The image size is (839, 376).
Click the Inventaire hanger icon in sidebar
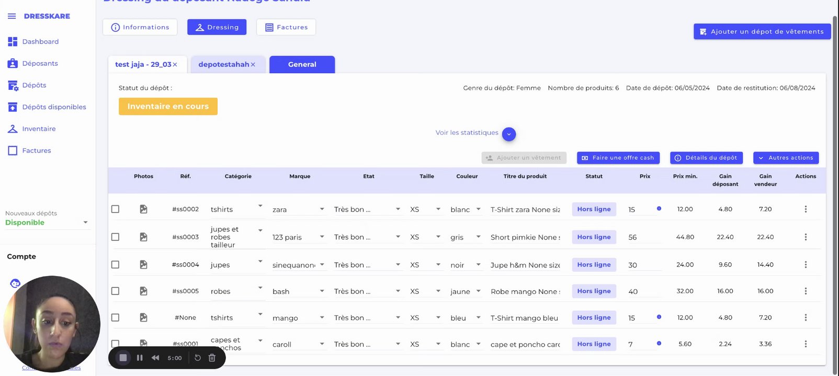point(13,128)
